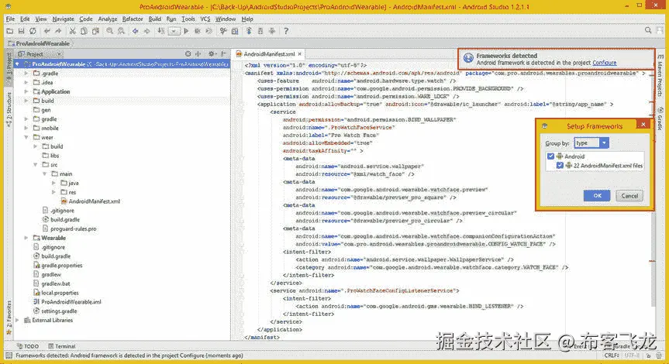Click the Configure link in Frameworks notification
This screenshot has width=669, height=364.
[604, 63]
